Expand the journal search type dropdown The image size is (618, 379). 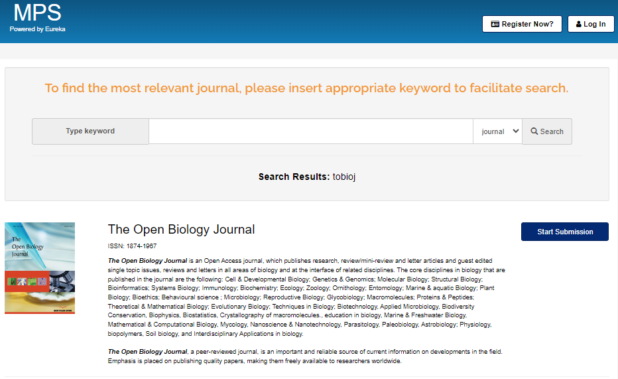(x=497, y=131)
